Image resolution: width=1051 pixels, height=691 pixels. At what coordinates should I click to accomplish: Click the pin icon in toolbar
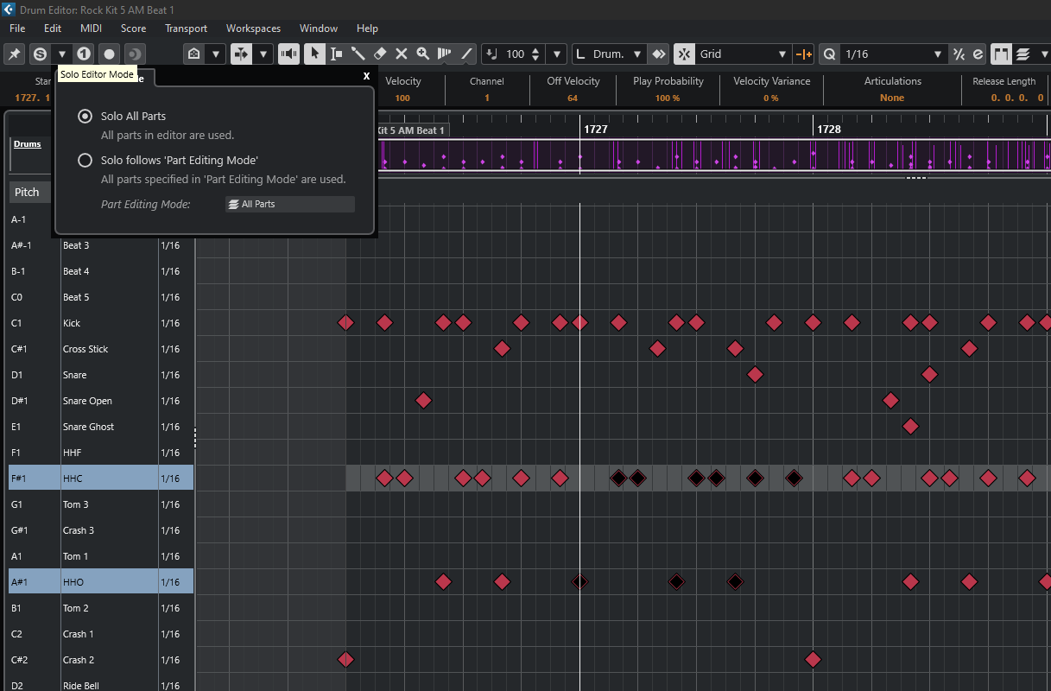[x=14, y=54]
